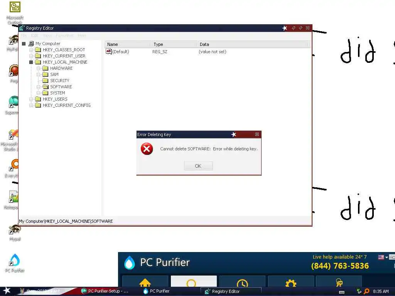Expand the SOFTWARE registry key
395x296 pixels.
point(38,87)
